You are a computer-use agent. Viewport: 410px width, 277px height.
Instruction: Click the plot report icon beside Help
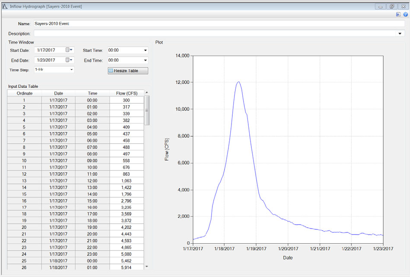tap(398, 14)
